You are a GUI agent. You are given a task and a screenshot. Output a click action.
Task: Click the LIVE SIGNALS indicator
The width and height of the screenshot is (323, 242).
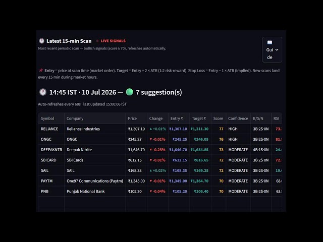pyautogui.click(x=111, y=41)
